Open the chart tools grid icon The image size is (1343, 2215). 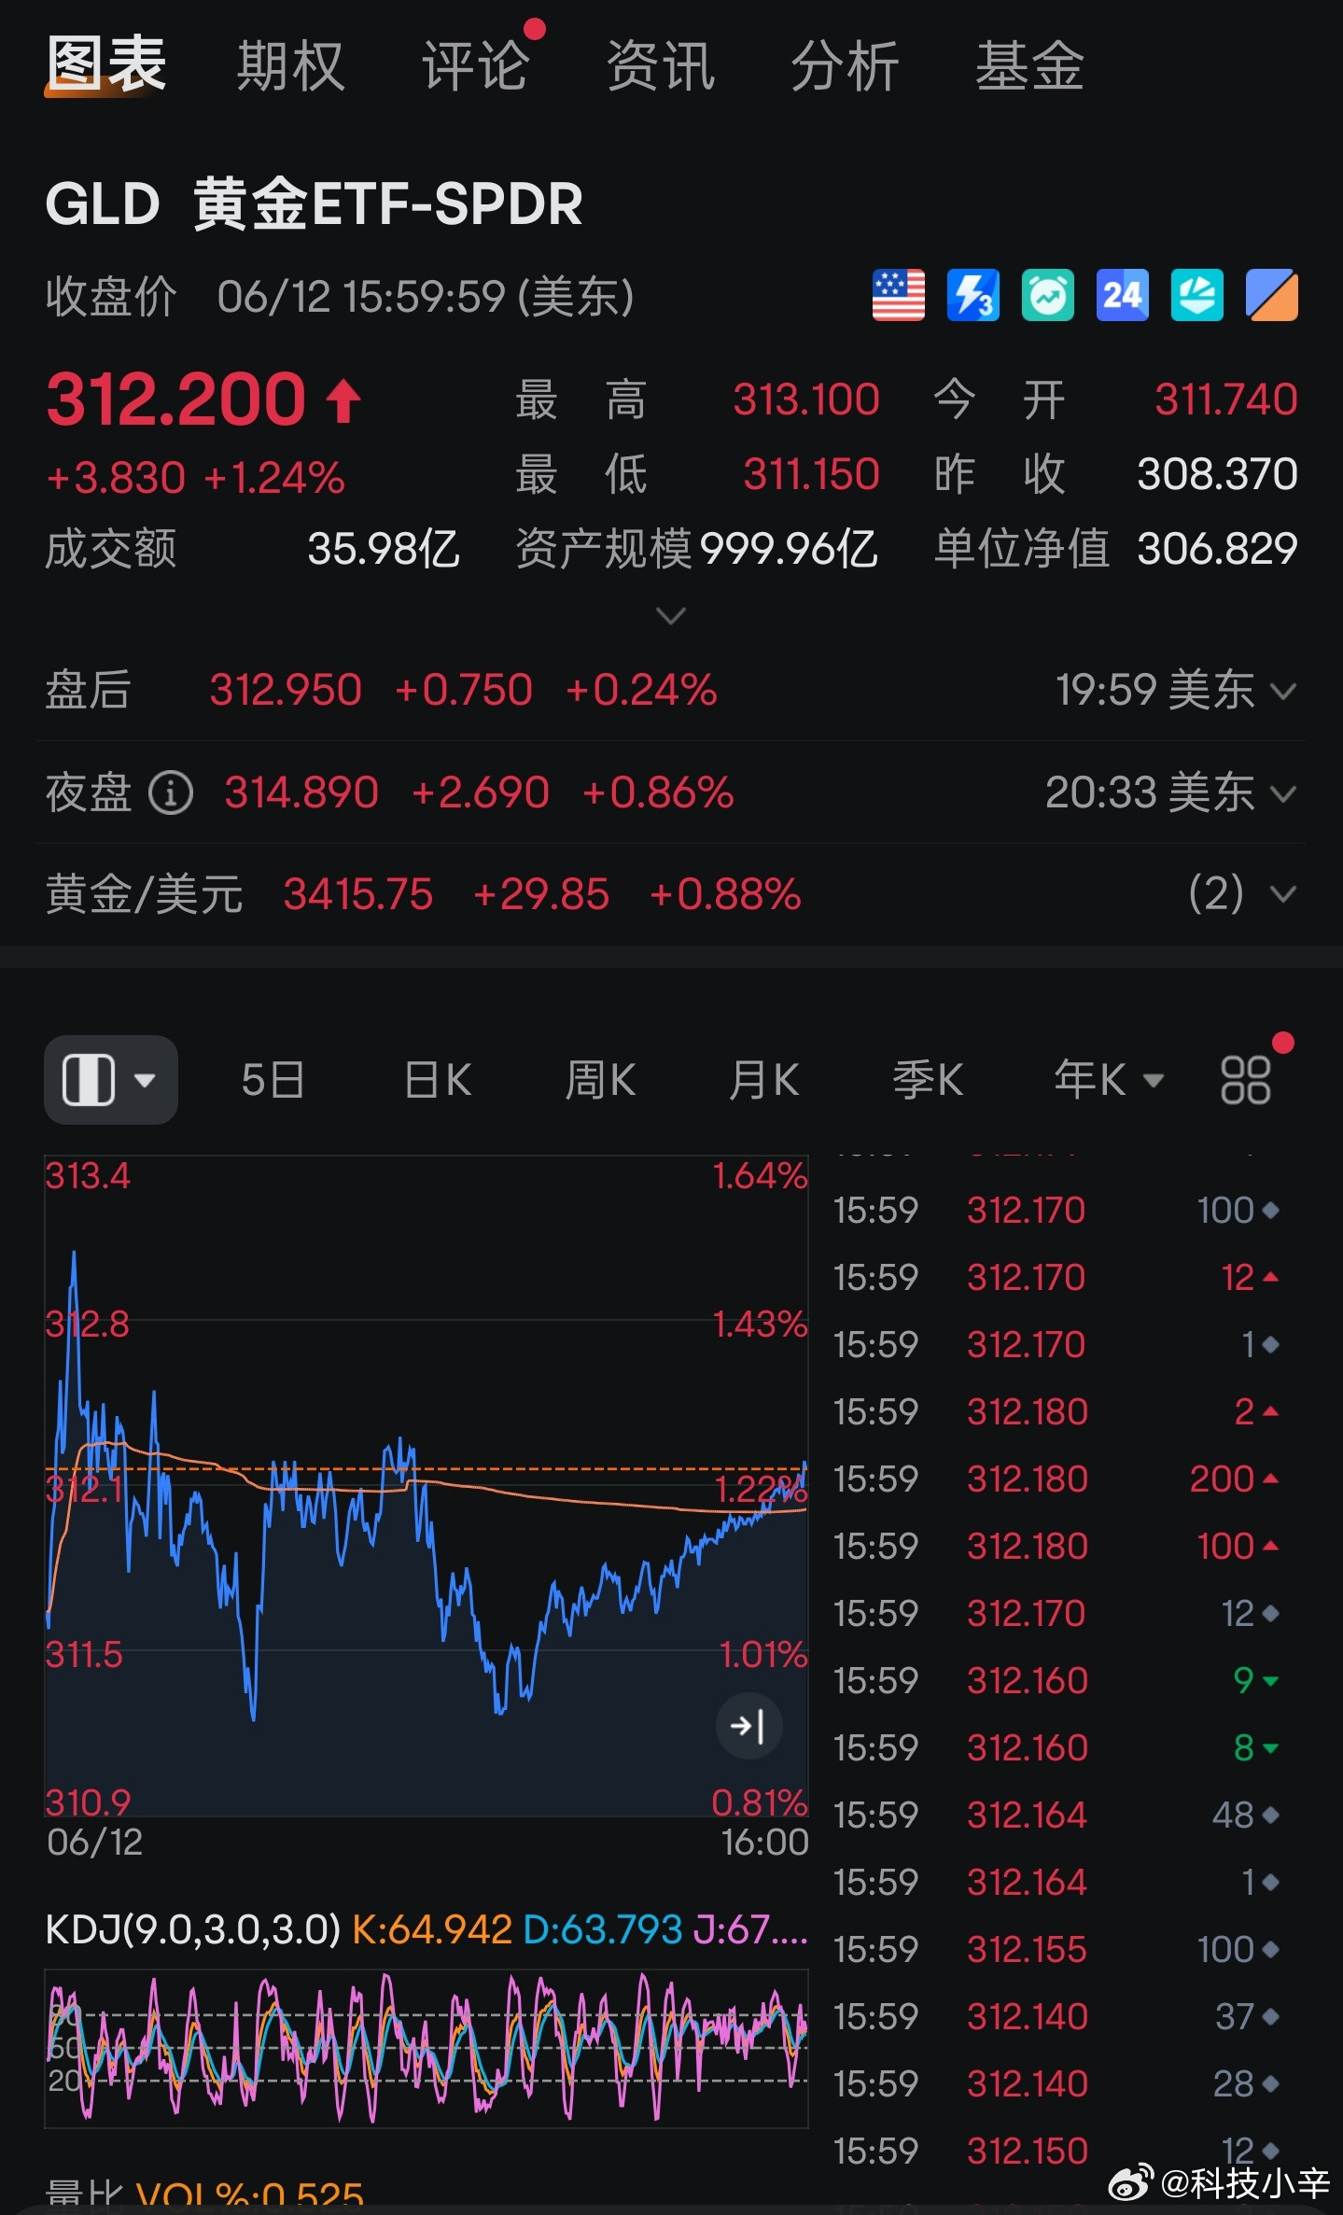1246,1080
